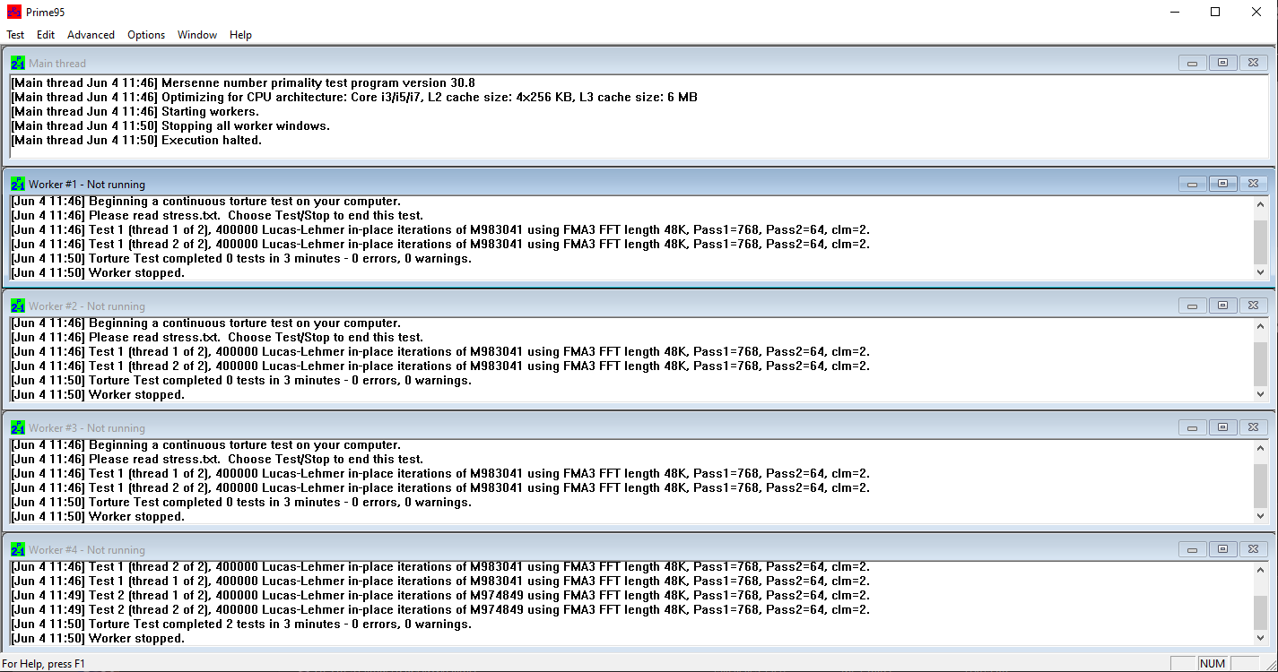Close the Worker #3 window
This screenshot has width=1278, height=672.
click(1253, 427)
